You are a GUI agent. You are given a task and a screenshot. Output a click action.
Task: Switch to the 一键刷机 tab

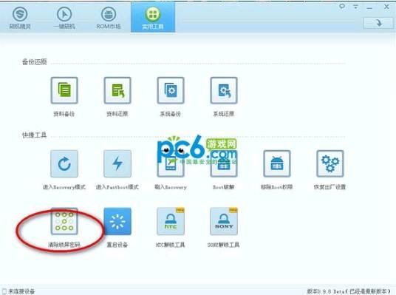click(64, 18)
